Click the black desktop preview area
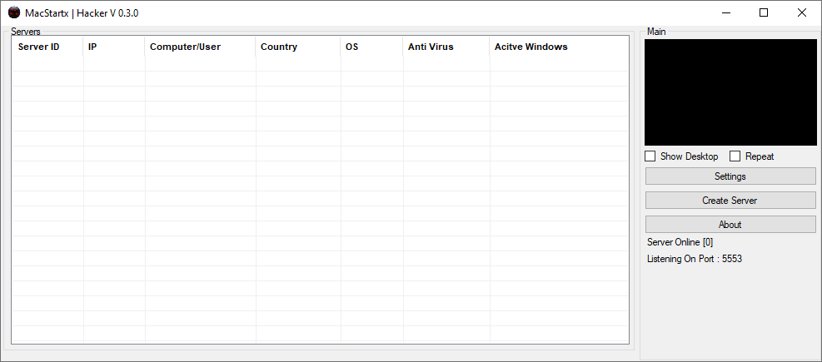Viewport: 822px width, 362px height. pos(730,92)
